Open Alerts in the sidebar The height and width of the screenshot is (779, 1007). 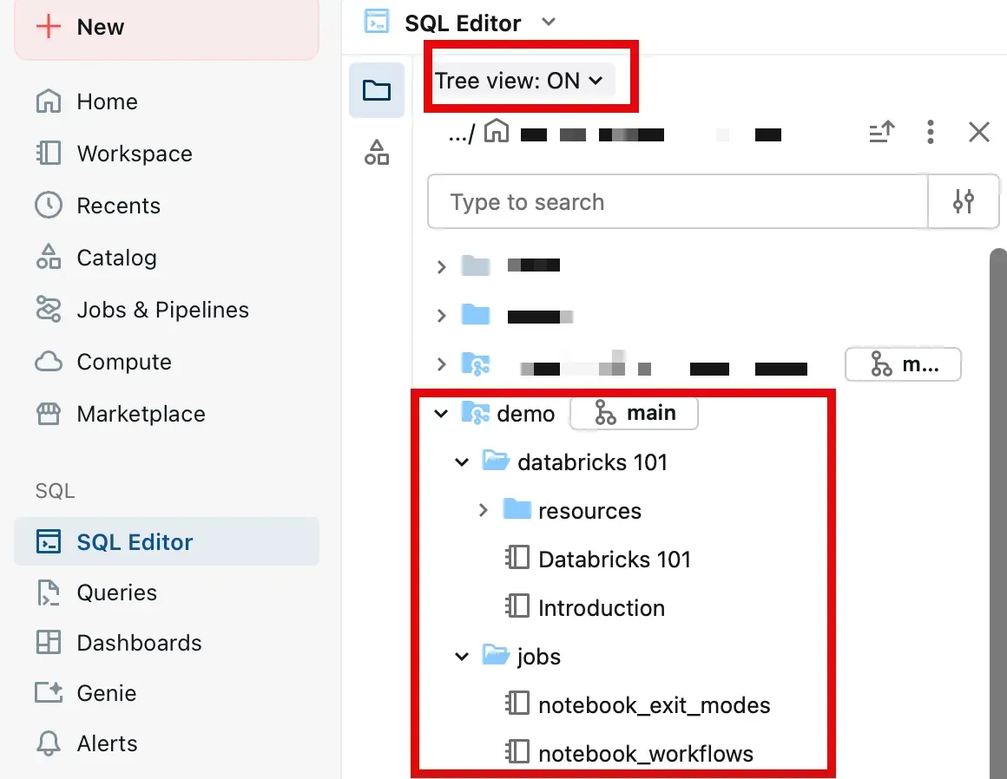(x=107, y=743)
